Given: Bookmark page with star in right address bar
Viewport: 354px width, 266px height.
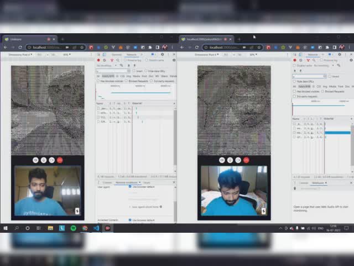Looking at the screenshot, I should [x=259, y=47].
